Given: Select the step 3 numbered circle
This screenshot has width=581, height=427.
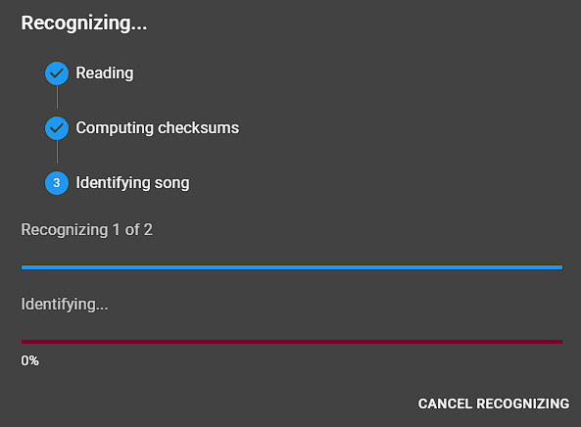Looking at the screenshot, I should tap(57, 183).
